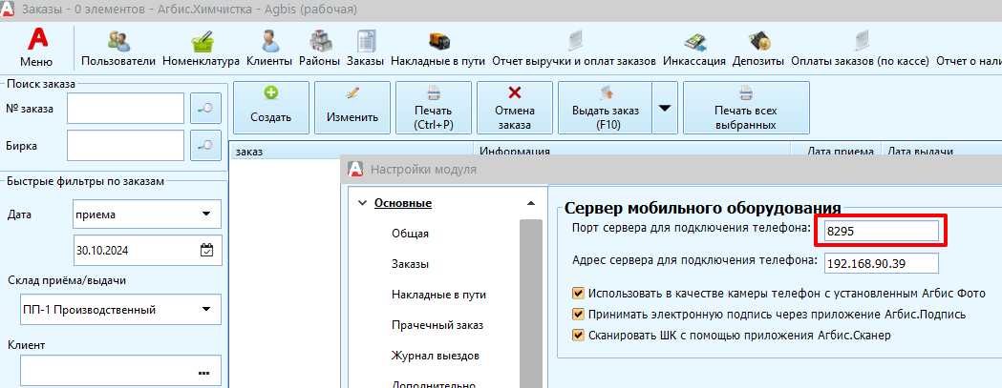
Task: Collapse the Основные settings section
Action: (362, 204)
